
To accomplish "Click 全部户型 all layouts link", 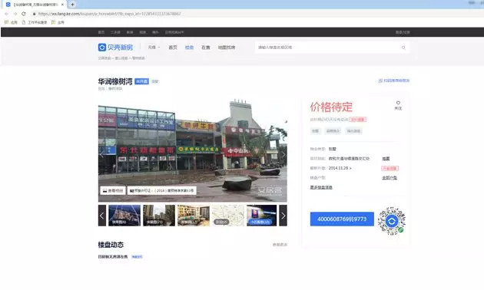I will tap(390, 178).
